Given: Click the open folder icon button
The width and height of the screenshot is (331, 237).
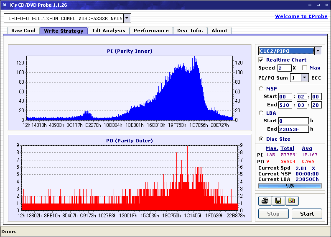Looking at the screenshot, I should coord(292,201).
